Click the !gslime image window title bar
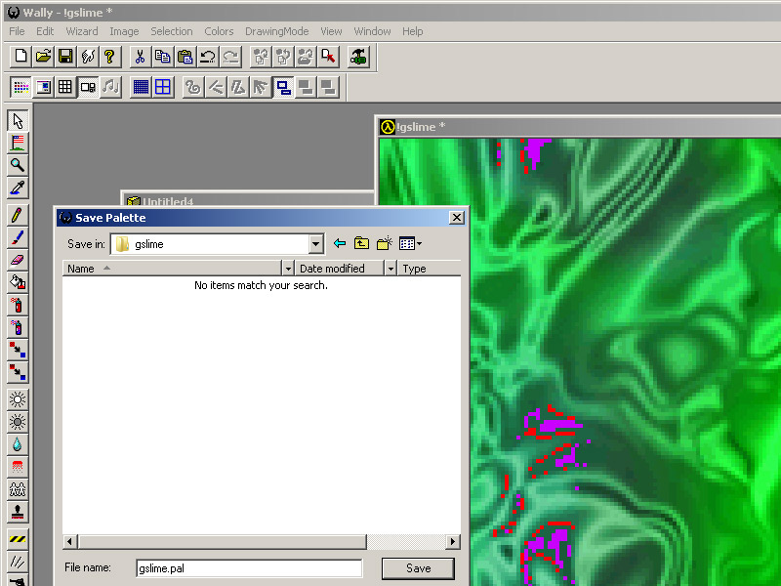The image size is (781, 586). point(579,127)
